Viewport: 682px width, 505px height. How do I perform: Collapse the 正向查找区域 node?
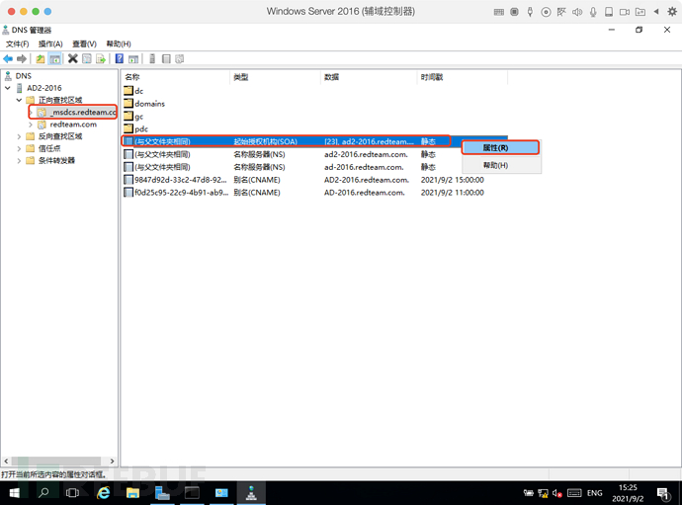pyautogui.click(x=19, y=100)
